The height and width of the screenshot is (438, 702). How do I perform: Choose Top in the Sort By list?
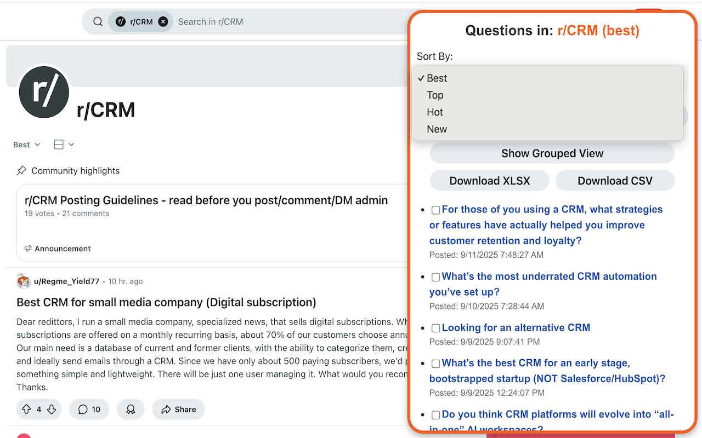(435, 95)
